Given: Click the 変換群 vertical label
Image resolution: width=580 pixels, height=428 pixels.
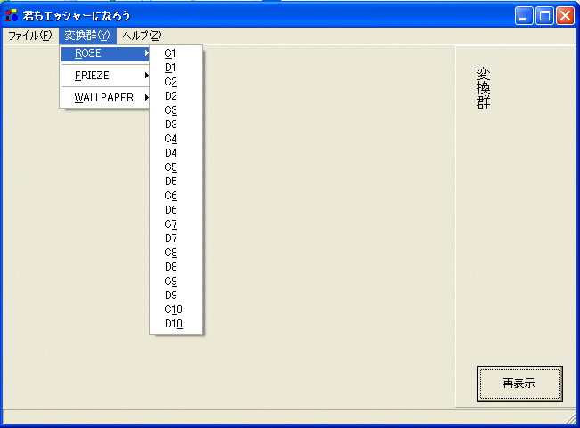Looking at the screenshot, I should pyautogui.click(x=483, y=88).
